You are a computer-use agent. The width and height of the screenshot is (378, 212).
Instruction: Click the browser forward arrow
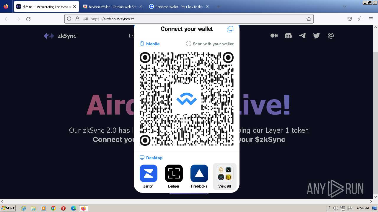tap(18, 19)
